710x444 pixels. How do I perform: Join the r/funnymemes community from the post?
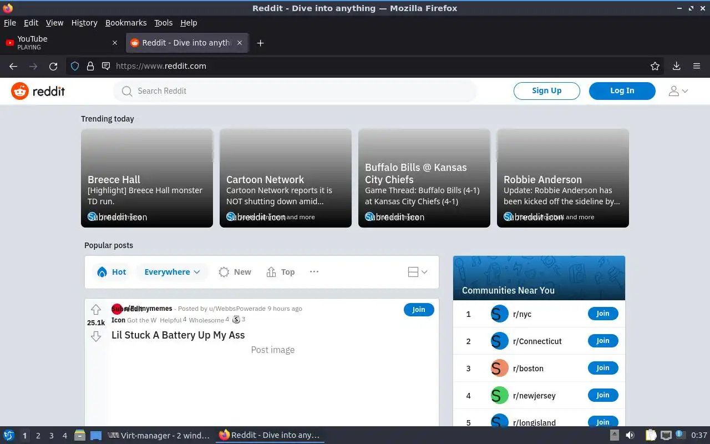[x=419, y=310]
